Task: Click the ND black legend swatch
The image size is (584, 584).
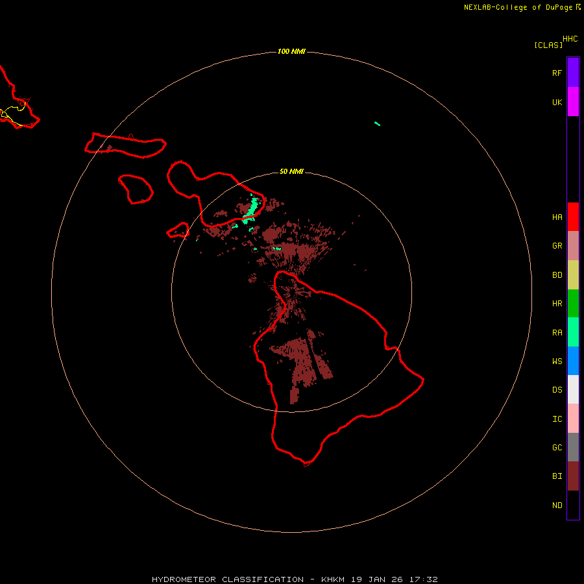Action: pos(573,505)
